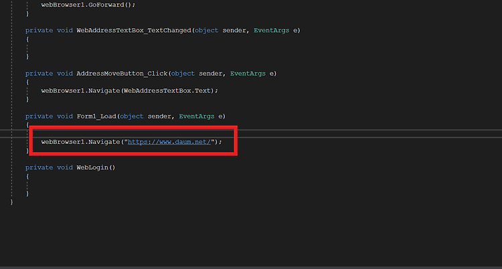Click webBrowser1.Navigate(WebAddressTextBox.Text) statement
This screenshot has width=502, height=269.
[129, 90]
